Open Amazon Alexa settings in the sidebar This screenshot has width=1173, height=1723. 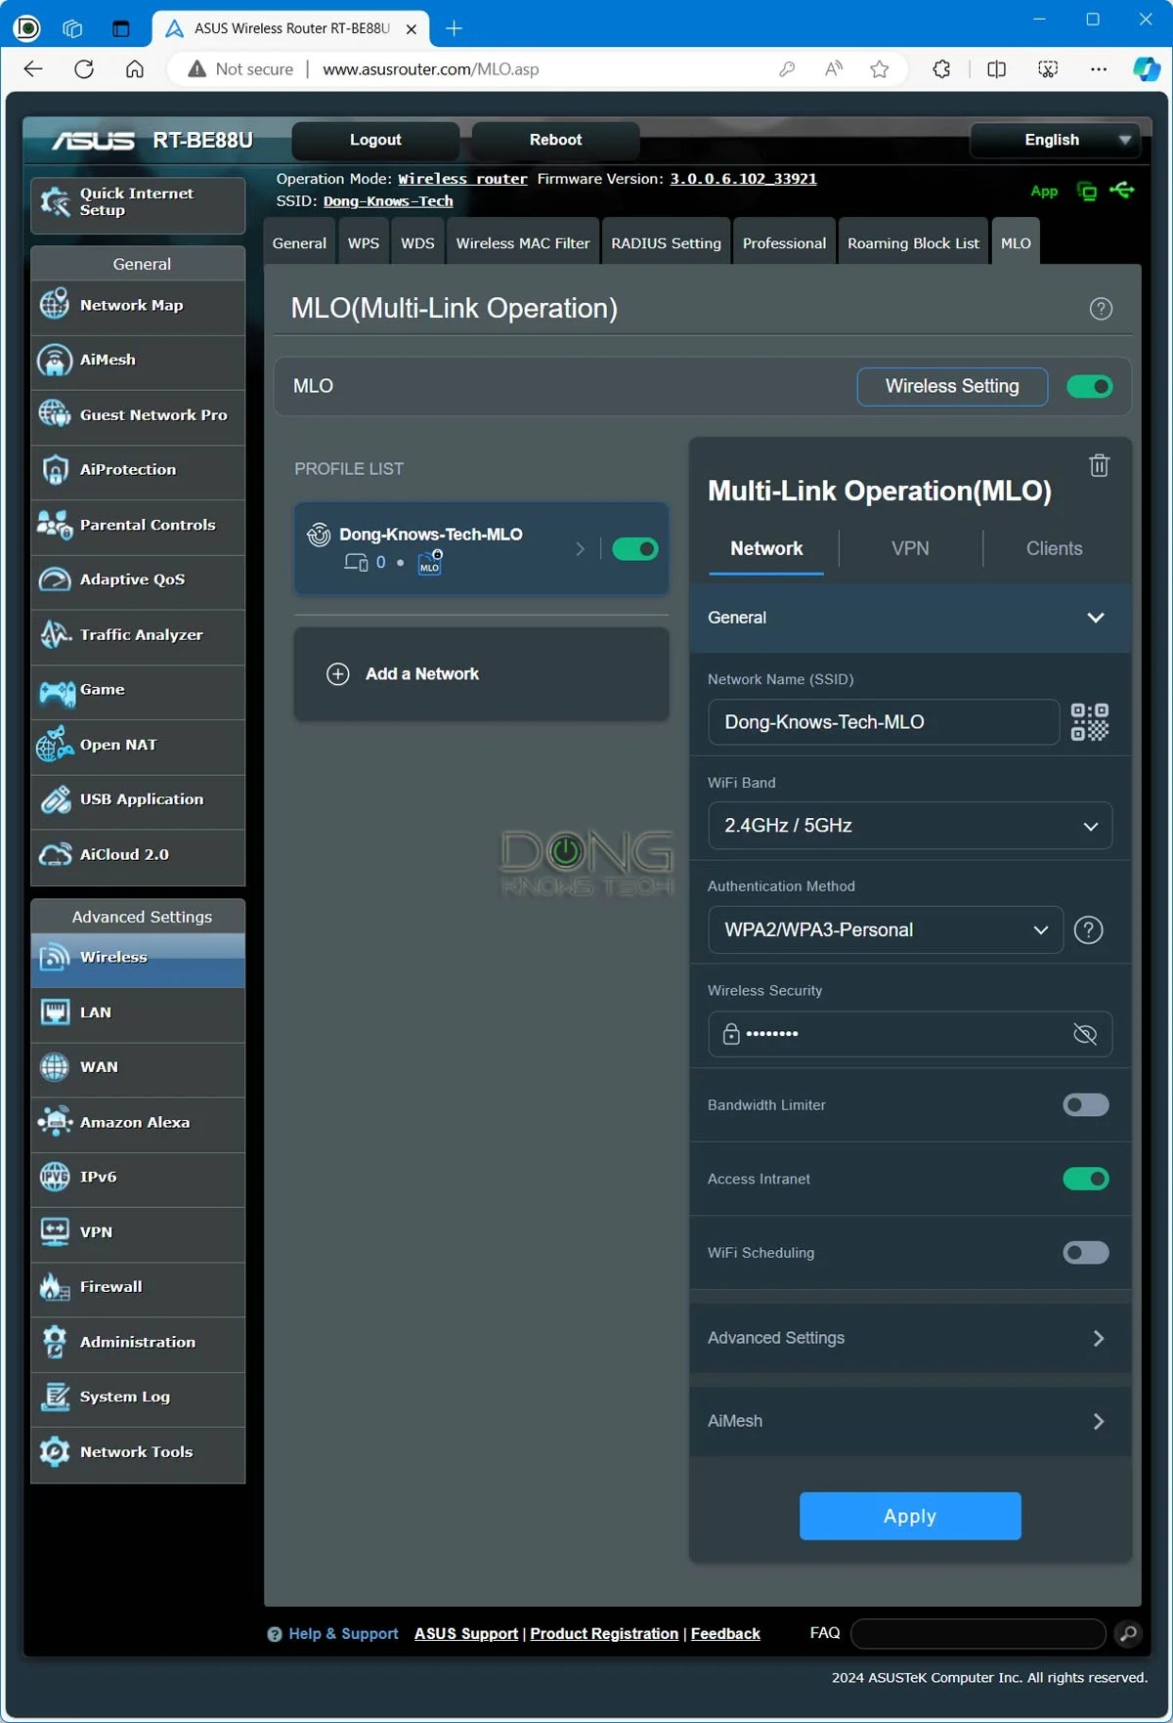pos(138,1123)
